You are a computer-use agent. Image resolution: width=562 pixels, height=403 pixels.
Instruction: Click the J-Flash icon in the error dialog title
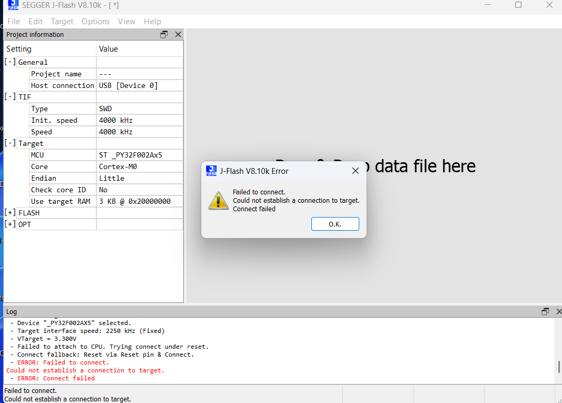tap(211, 171)
